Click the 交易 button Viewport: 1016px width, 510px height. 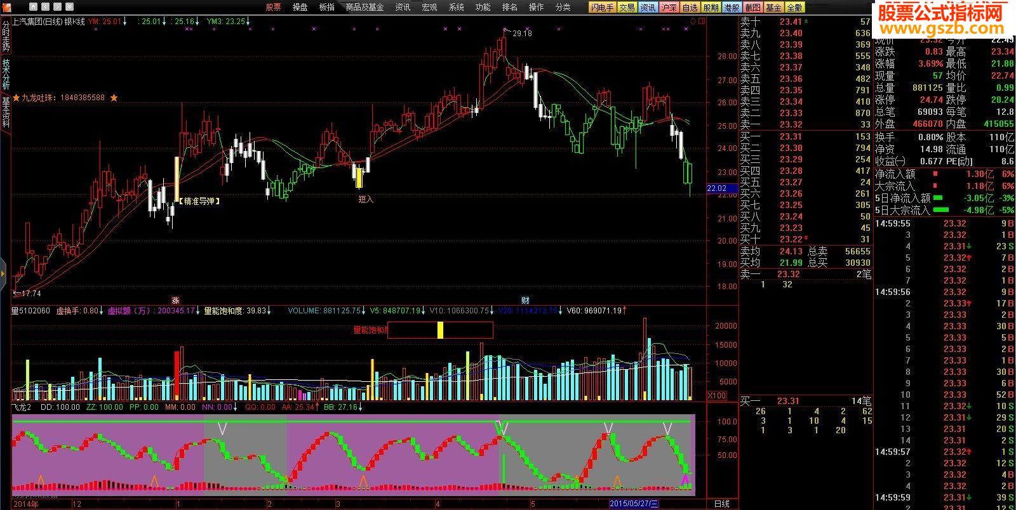click(627, 8)
